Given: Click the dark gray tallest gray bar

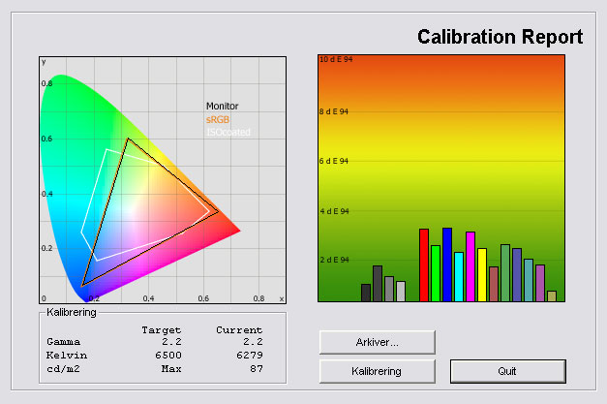Looking at the screenshot, I should (378, 284).
